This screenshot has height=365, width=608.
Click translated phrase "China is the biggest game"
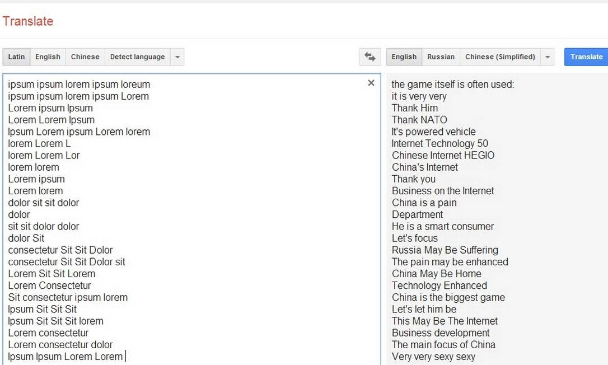[x=448, y=297]
